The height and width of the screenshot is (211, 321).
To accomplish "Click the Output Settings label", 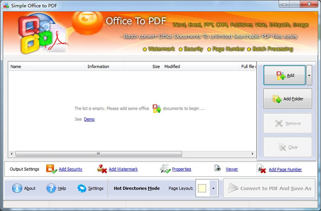I will (x=24, y=169).
